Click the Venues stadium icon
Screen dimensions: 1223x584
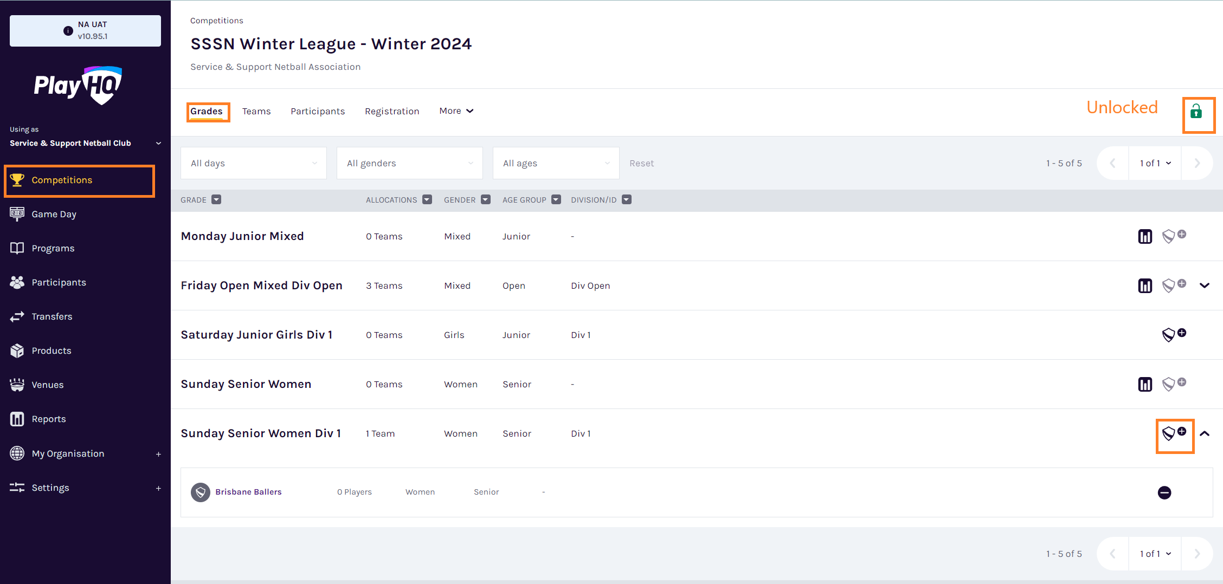click(17, 385)
